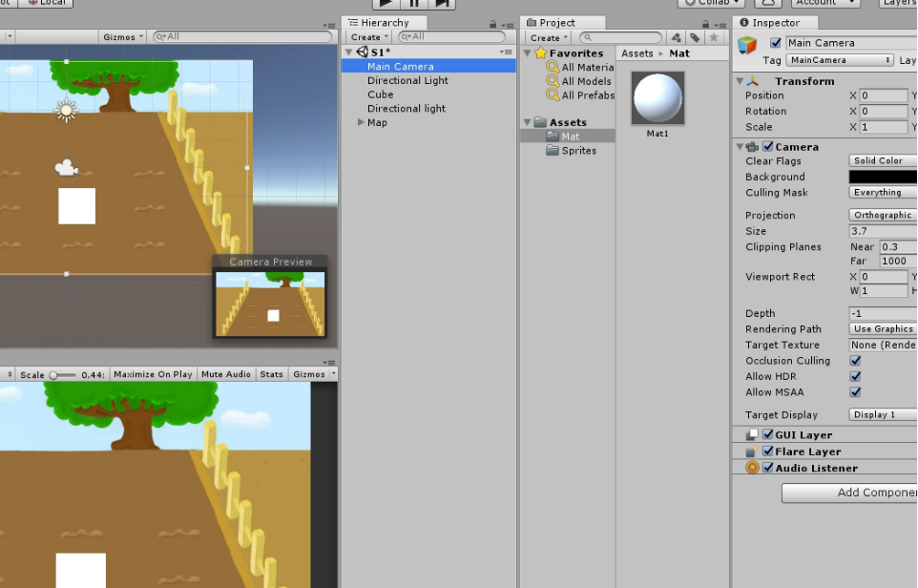Disable the Audio Listener checkbox
Viewport: 918px width, 588px height.
[768, 468]
